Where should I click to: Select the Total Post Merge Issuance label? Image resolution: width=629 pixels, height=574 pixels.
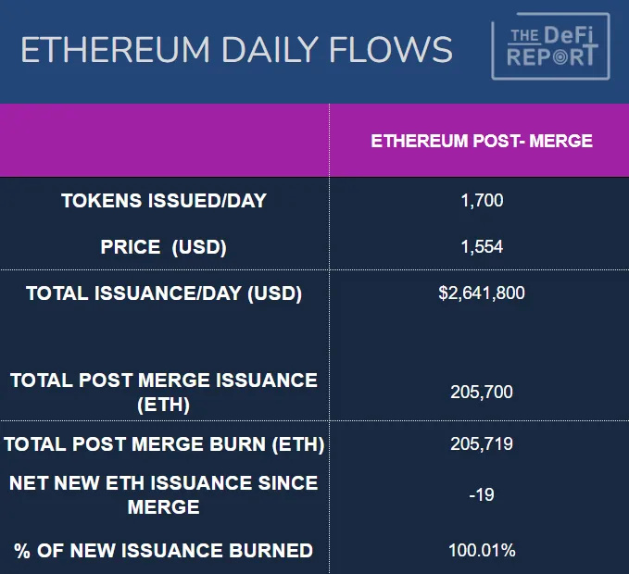tap(163, 393)
